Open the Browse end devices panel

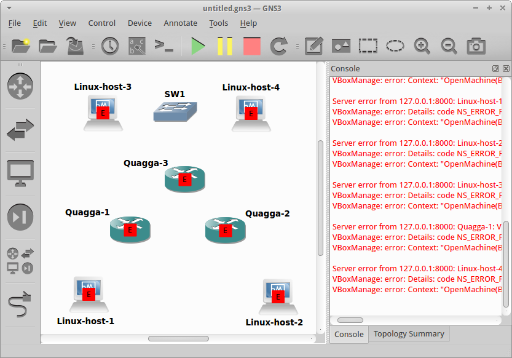[19, 173]
